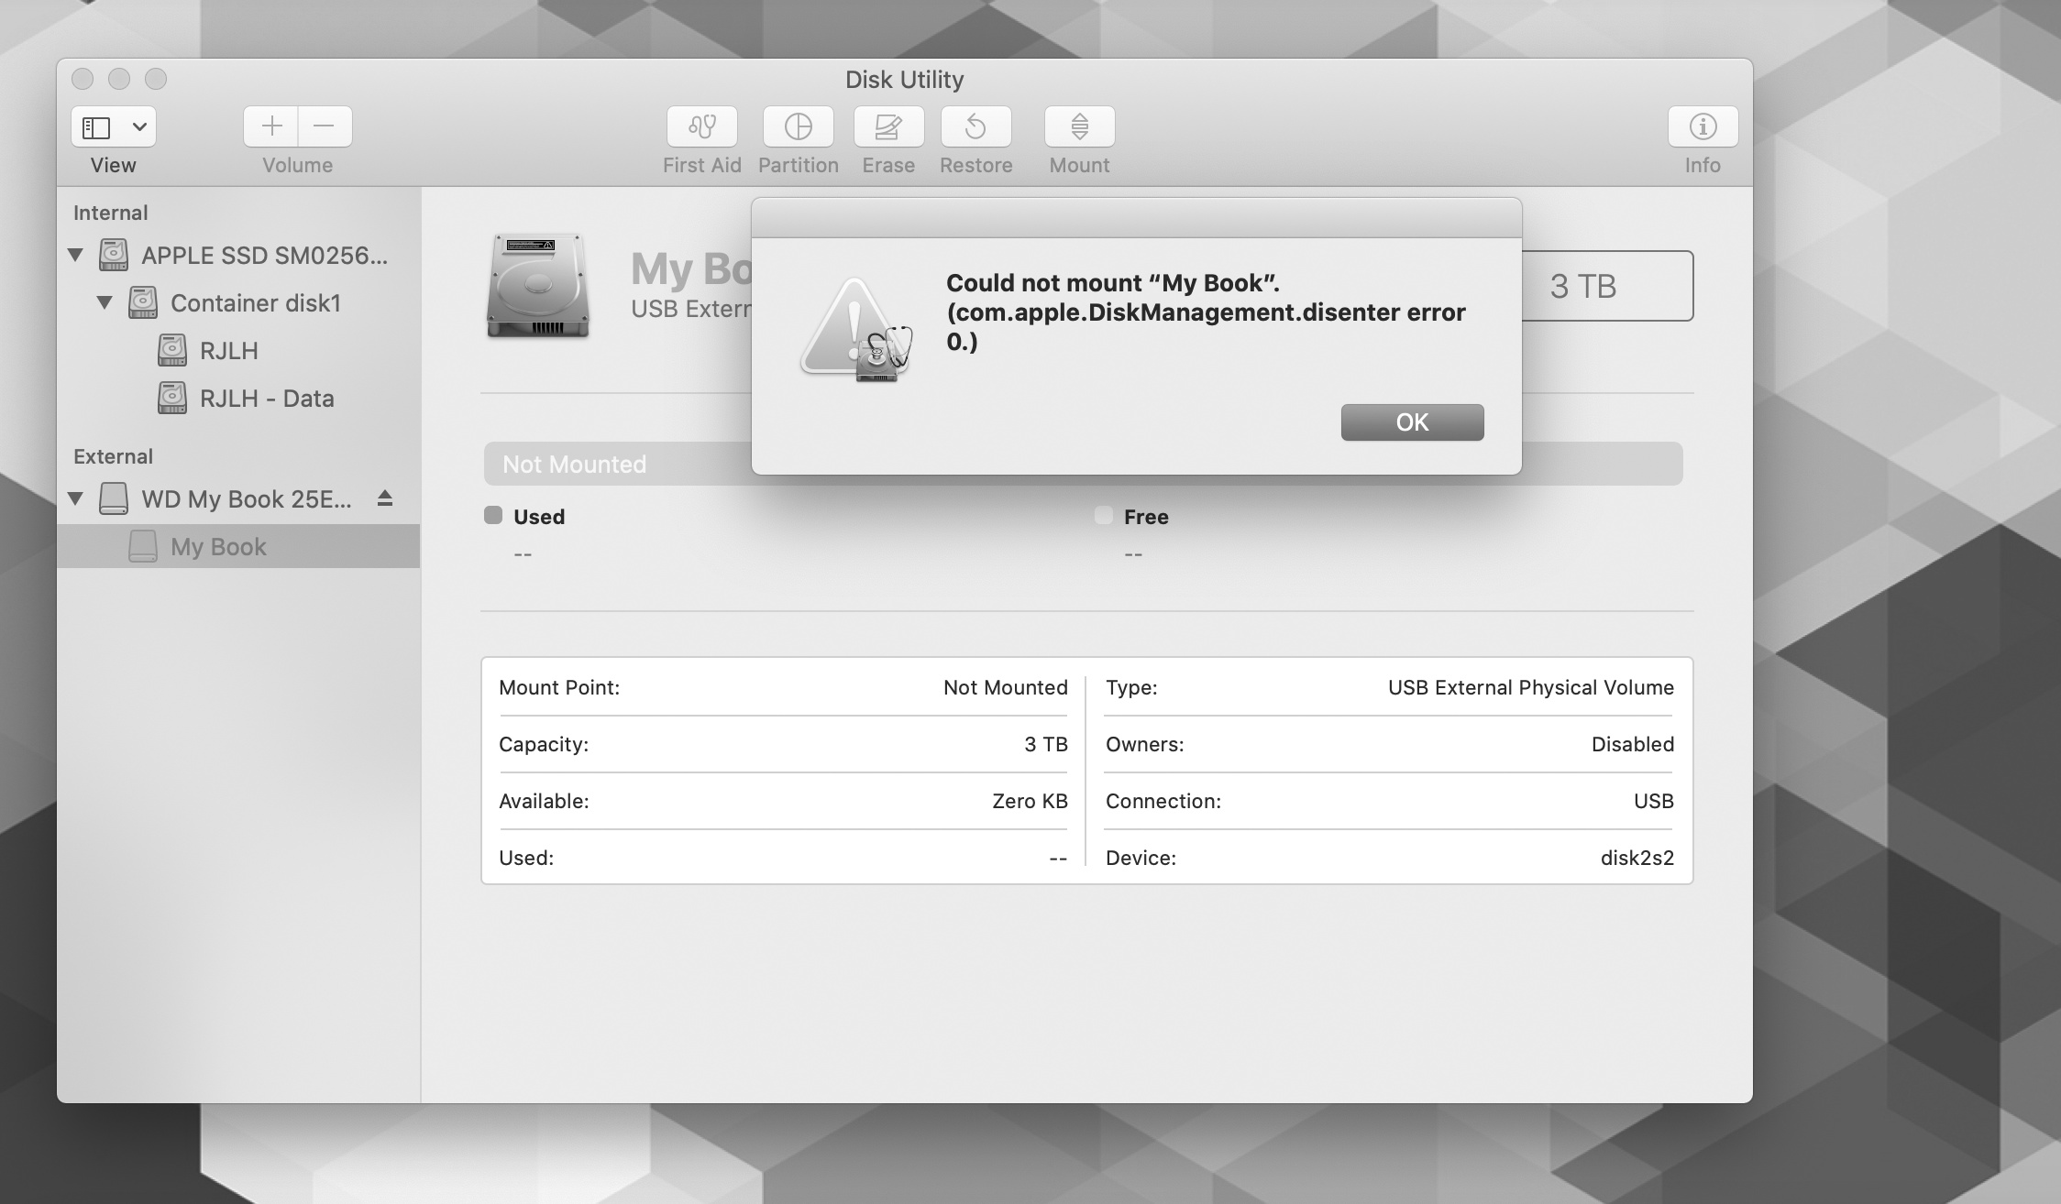Collapse the WD My Book disclosure triangle
The image size is (2061, 1204).
[76, 498]
